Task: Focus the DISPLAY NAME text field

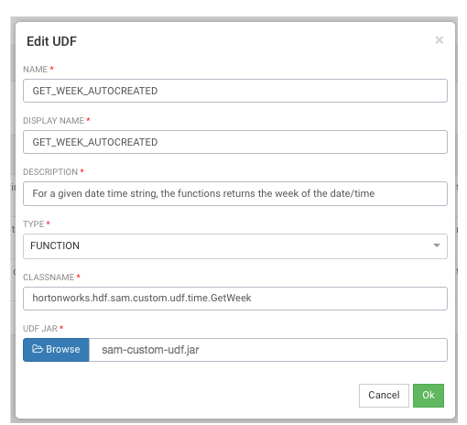Action: coord(235,142)
